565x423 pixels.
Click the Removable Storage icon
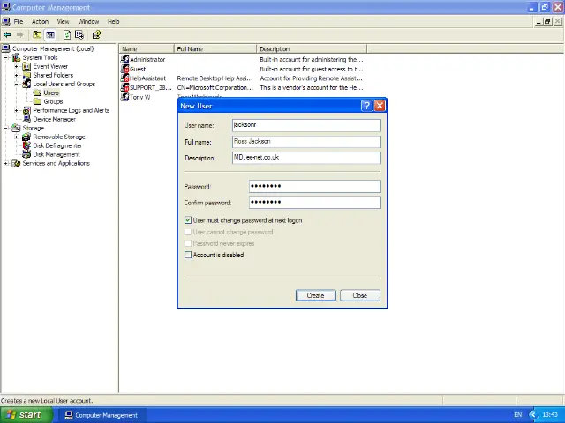coord(26,137)
